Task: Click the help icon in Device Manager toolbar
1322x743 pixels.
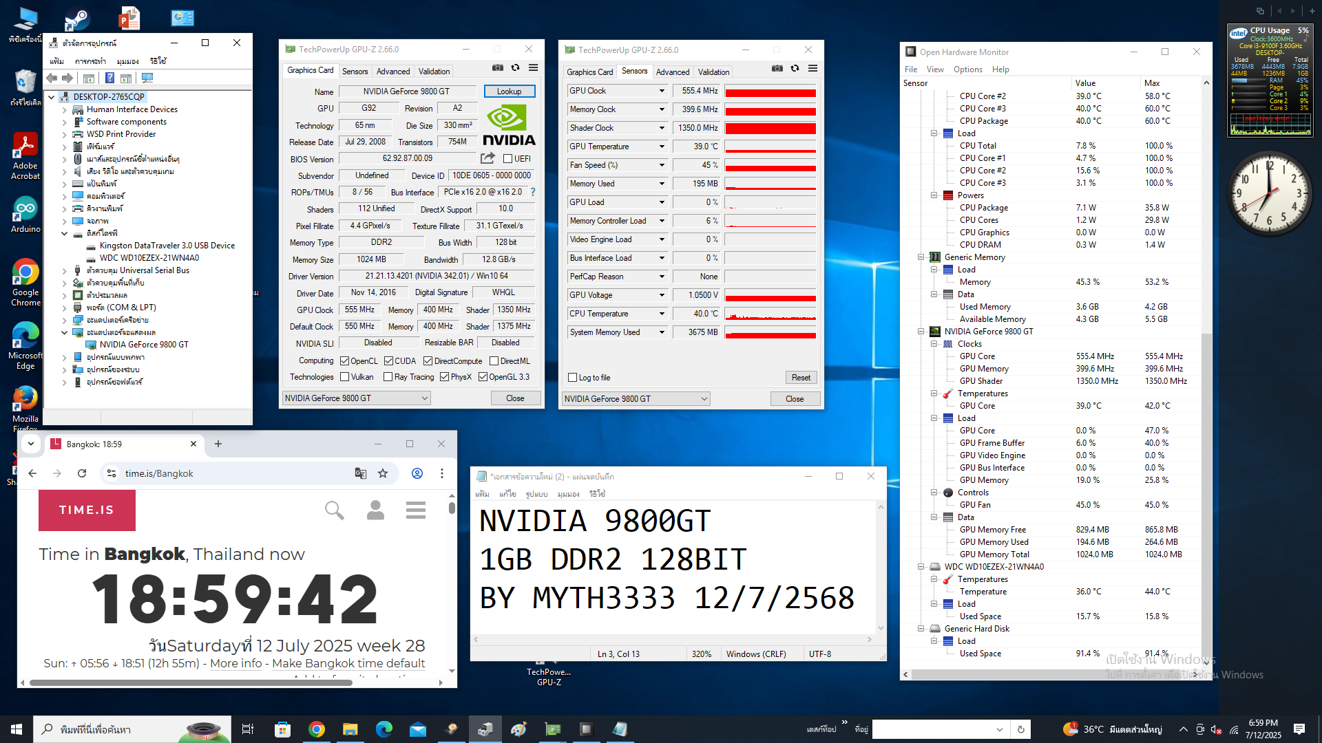Action: pos(109,78)
